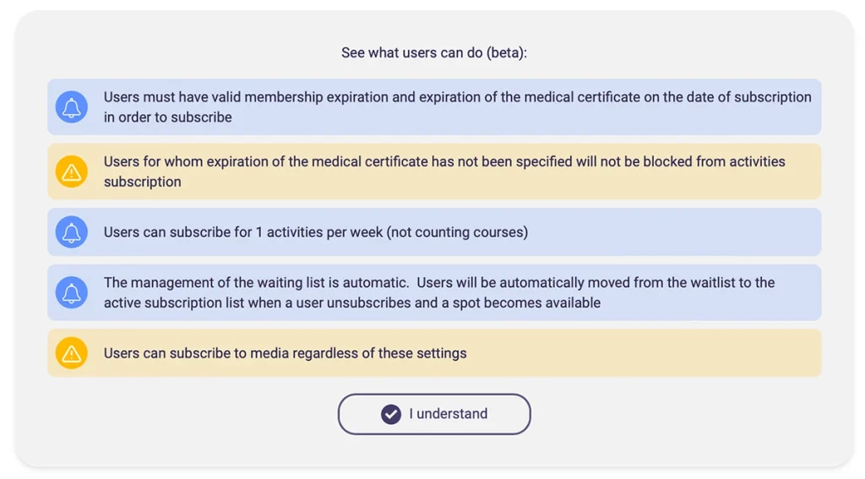Click the bell icon beside the membership expiration notice
Viewport: 865px width, 479px height.
point(72,107)
